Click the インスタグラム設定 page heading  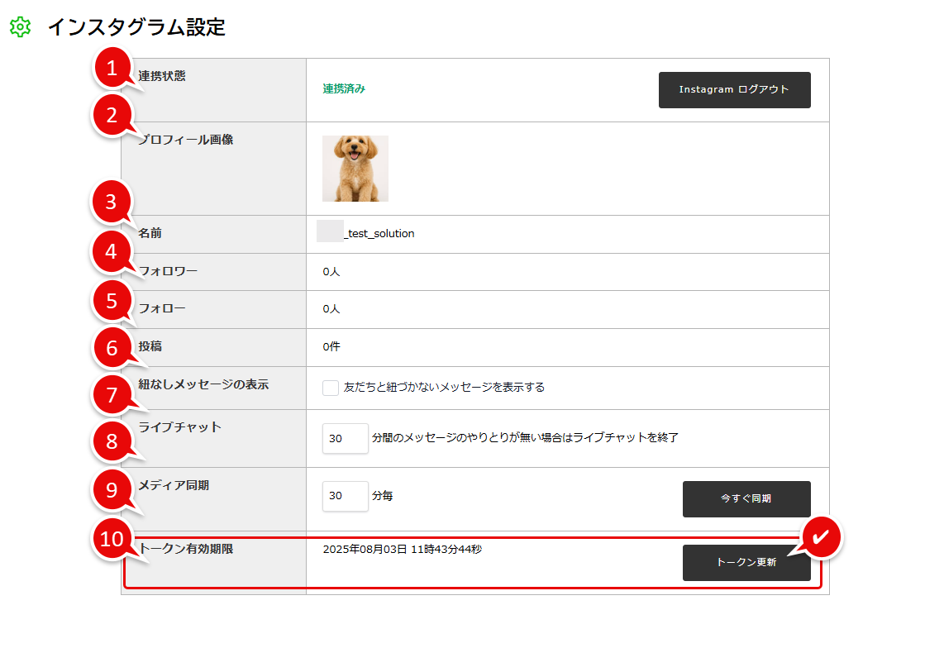click(x=136, y=27)
